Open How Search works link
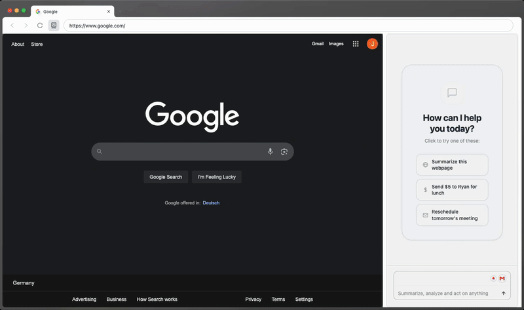This screenshot has width=524, height=310. (x=157, y=300)
